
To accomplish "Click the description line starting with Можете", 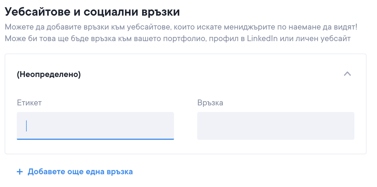I will 181,27.
